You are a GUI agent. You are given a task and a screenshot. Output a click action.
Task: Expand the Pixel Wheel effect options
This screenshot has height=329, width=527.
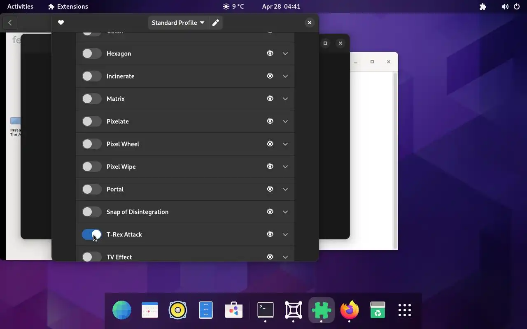tap(285, 144)
